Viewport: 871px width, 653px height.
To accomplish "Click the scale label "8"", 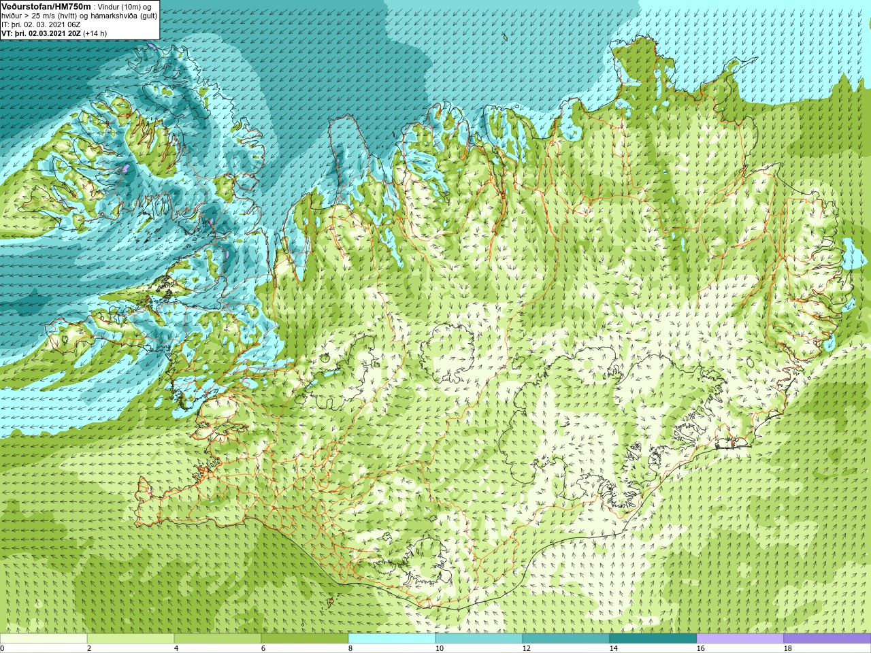I will tap(350, 648).
